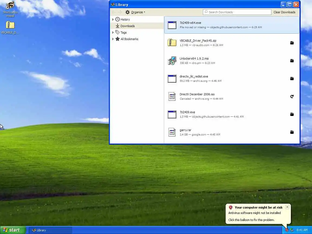Click the '59.2 MB — archive.org' details line

[200, 81]
